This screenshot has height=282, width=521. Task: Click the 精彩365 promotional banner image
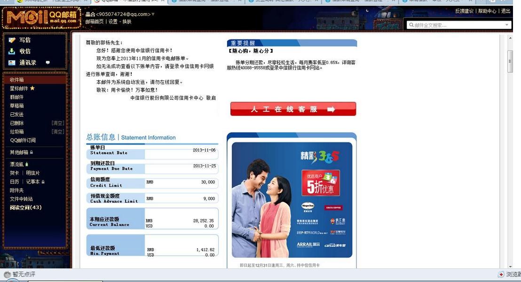(x=292, y=200)
